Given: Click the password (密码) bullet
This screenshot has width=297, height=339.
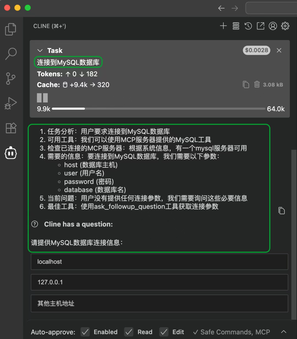Looking at the screenshot, I should point(89,181).
